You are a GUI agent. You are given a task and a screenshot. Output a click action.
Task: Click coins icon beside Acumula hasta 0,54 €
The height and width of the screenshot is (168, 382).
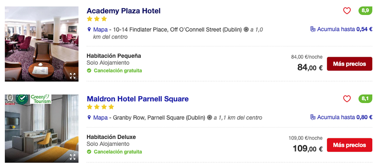click(x=313, y=29)
